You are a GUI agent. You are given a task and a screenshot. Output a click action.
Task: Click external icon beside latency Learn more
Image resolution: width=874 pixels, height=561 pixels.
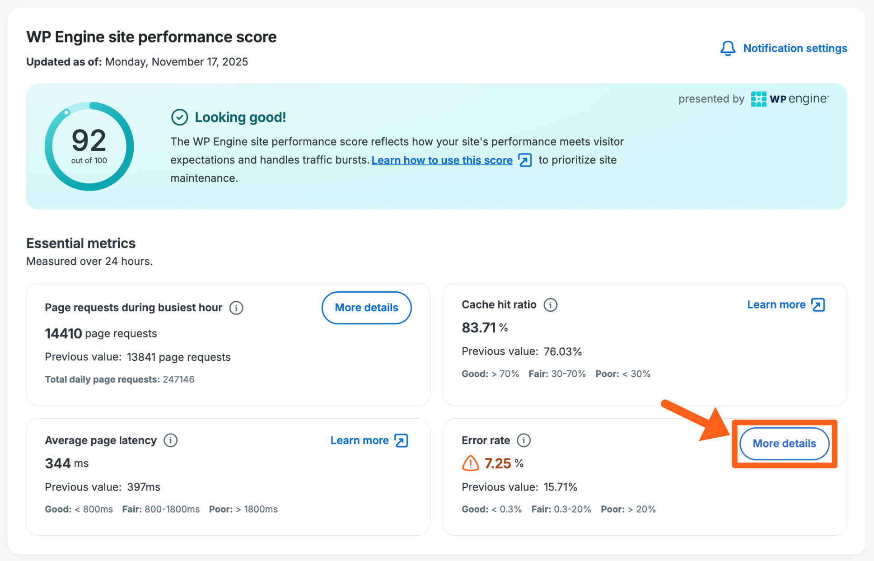[x=401, y=440]
